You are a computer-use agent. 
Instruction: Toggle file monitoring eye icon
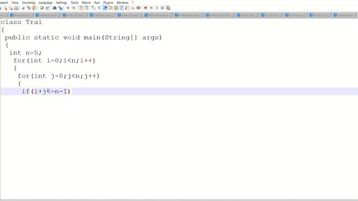click(138, 8)
